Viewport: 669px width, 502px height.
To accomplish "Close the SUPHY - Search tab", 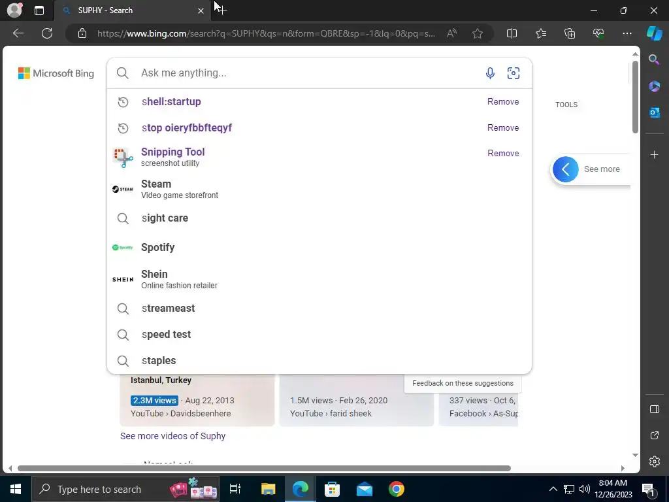I will click(x=201, y=10).
